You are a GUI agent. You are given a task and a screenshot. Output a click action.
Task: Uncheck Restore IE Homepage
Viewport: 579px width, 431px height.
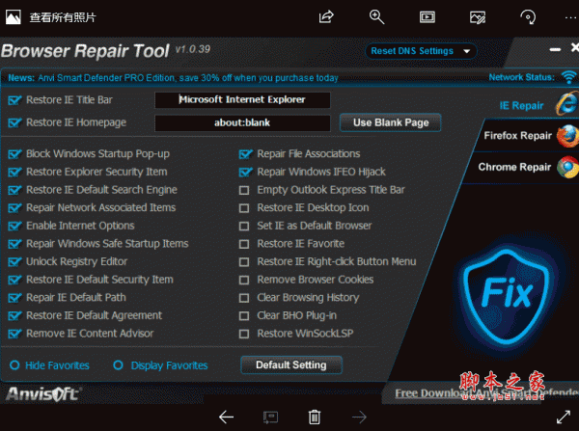[x=14, y=122]
